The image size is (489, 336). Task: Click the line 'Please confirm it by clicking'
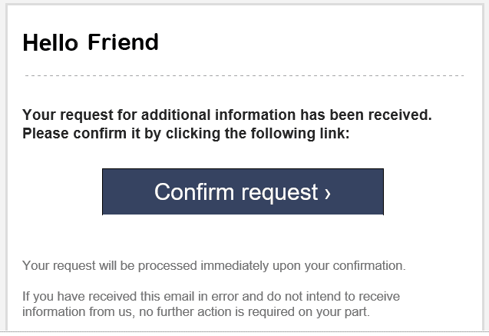click(186, 133)
